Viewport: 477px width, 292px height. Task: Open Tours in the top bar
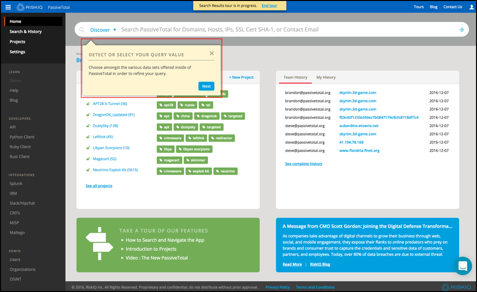[x=419, y=7]
